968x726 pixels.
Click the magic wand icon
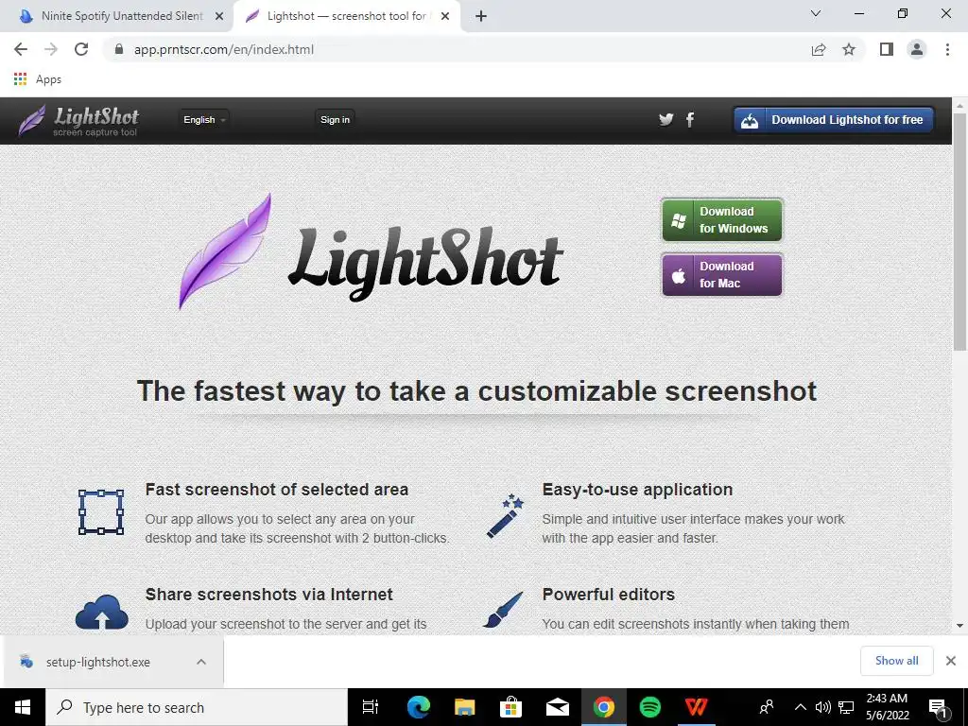click(505, 515)
